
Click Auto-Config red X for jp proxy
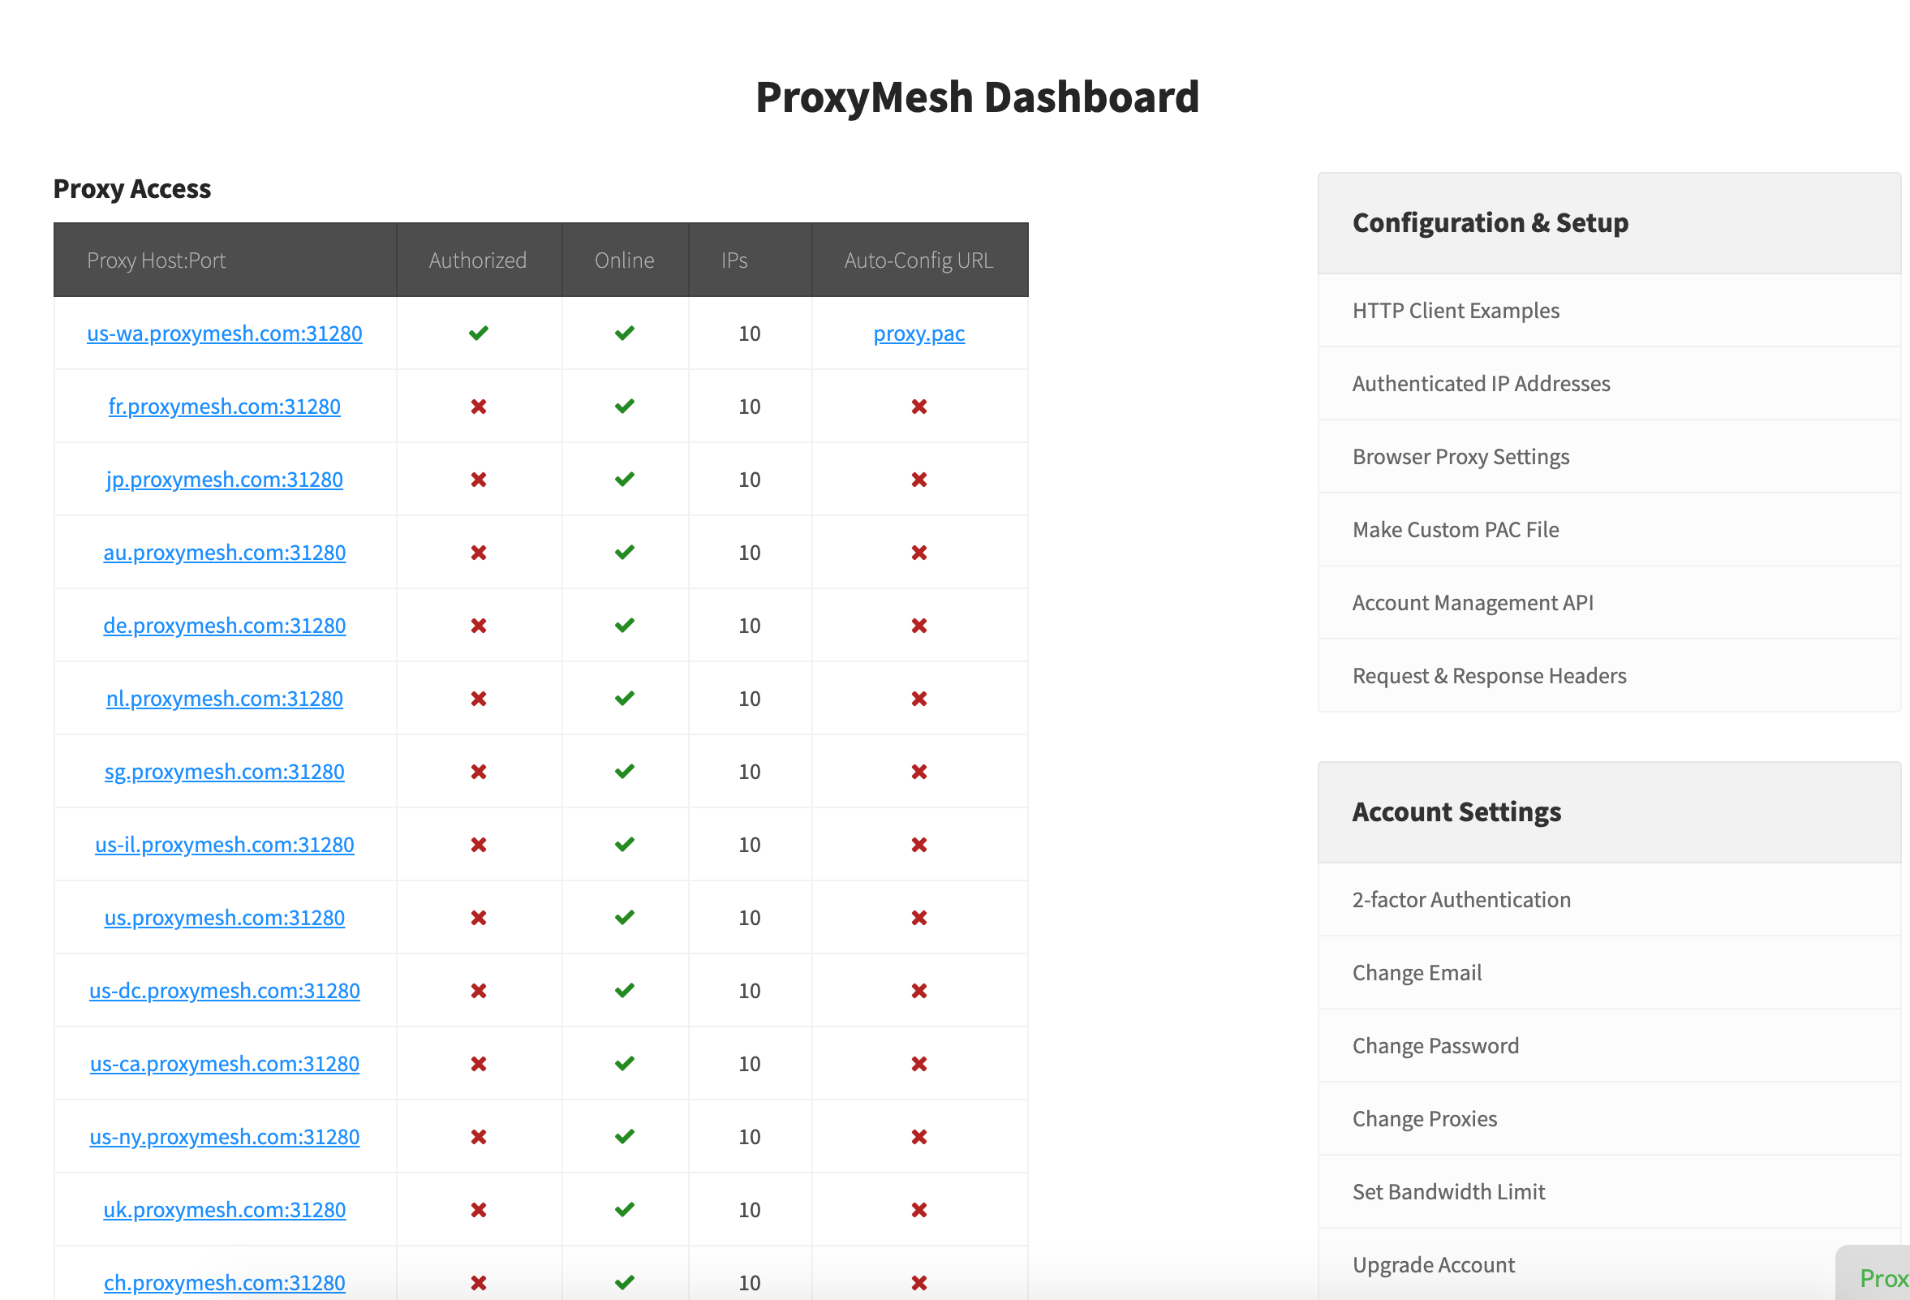(x=918, y=480)
